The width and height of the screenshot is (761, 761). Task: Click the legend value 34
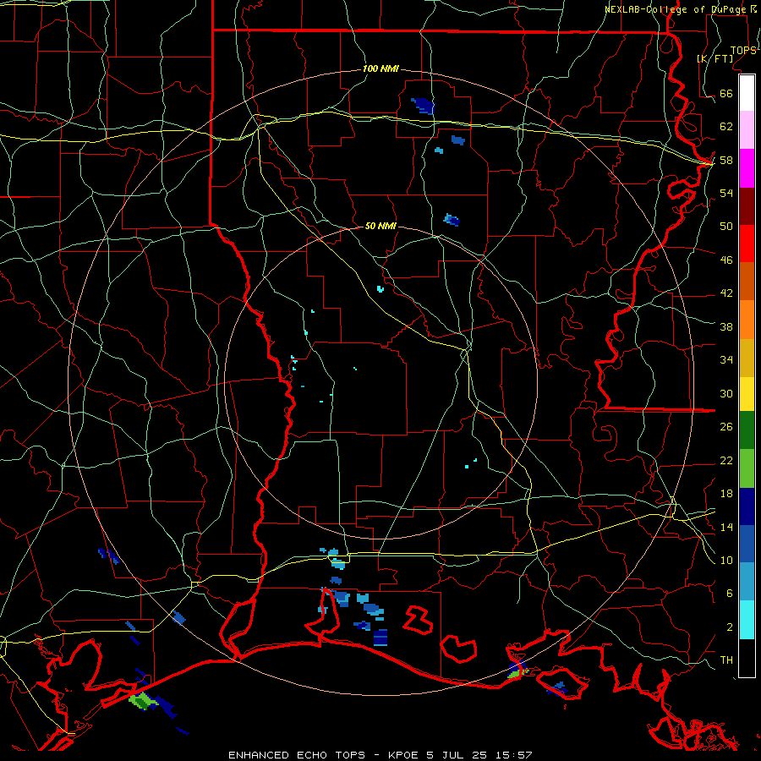(726, 359)
